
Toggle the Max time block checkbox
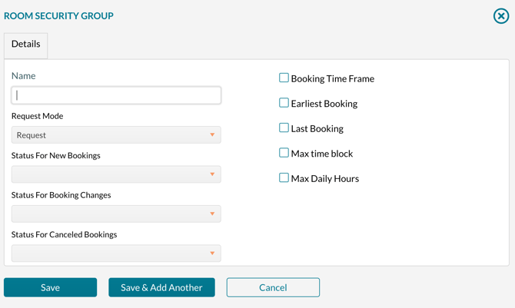284,153
